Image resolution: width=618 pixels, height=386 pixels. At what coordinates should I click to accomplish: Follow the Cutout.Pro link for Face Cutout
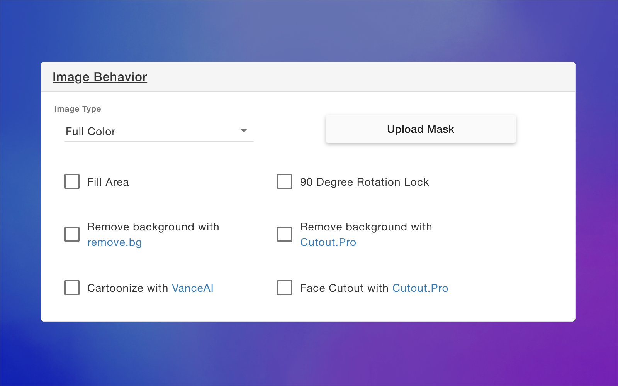coord(420,288)
